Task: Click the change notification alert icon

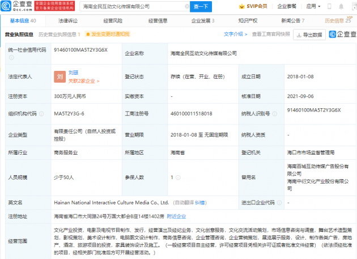Action: coord(88,35)
